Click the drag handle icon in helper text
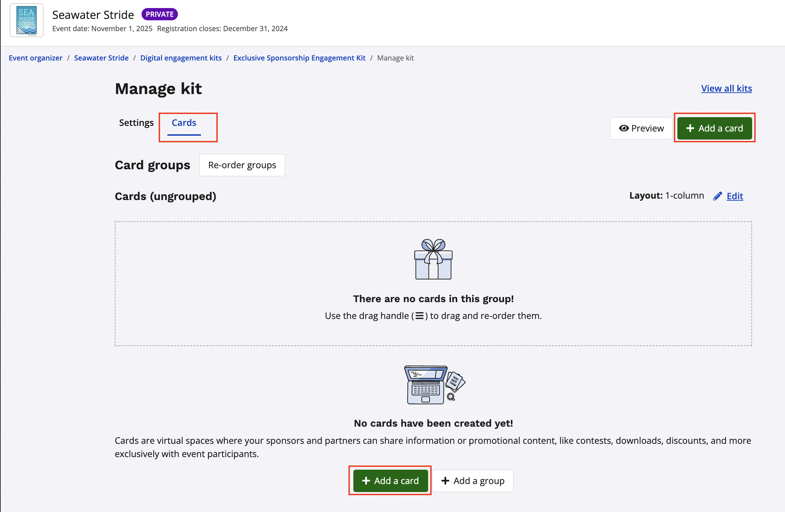 (419, 316)
